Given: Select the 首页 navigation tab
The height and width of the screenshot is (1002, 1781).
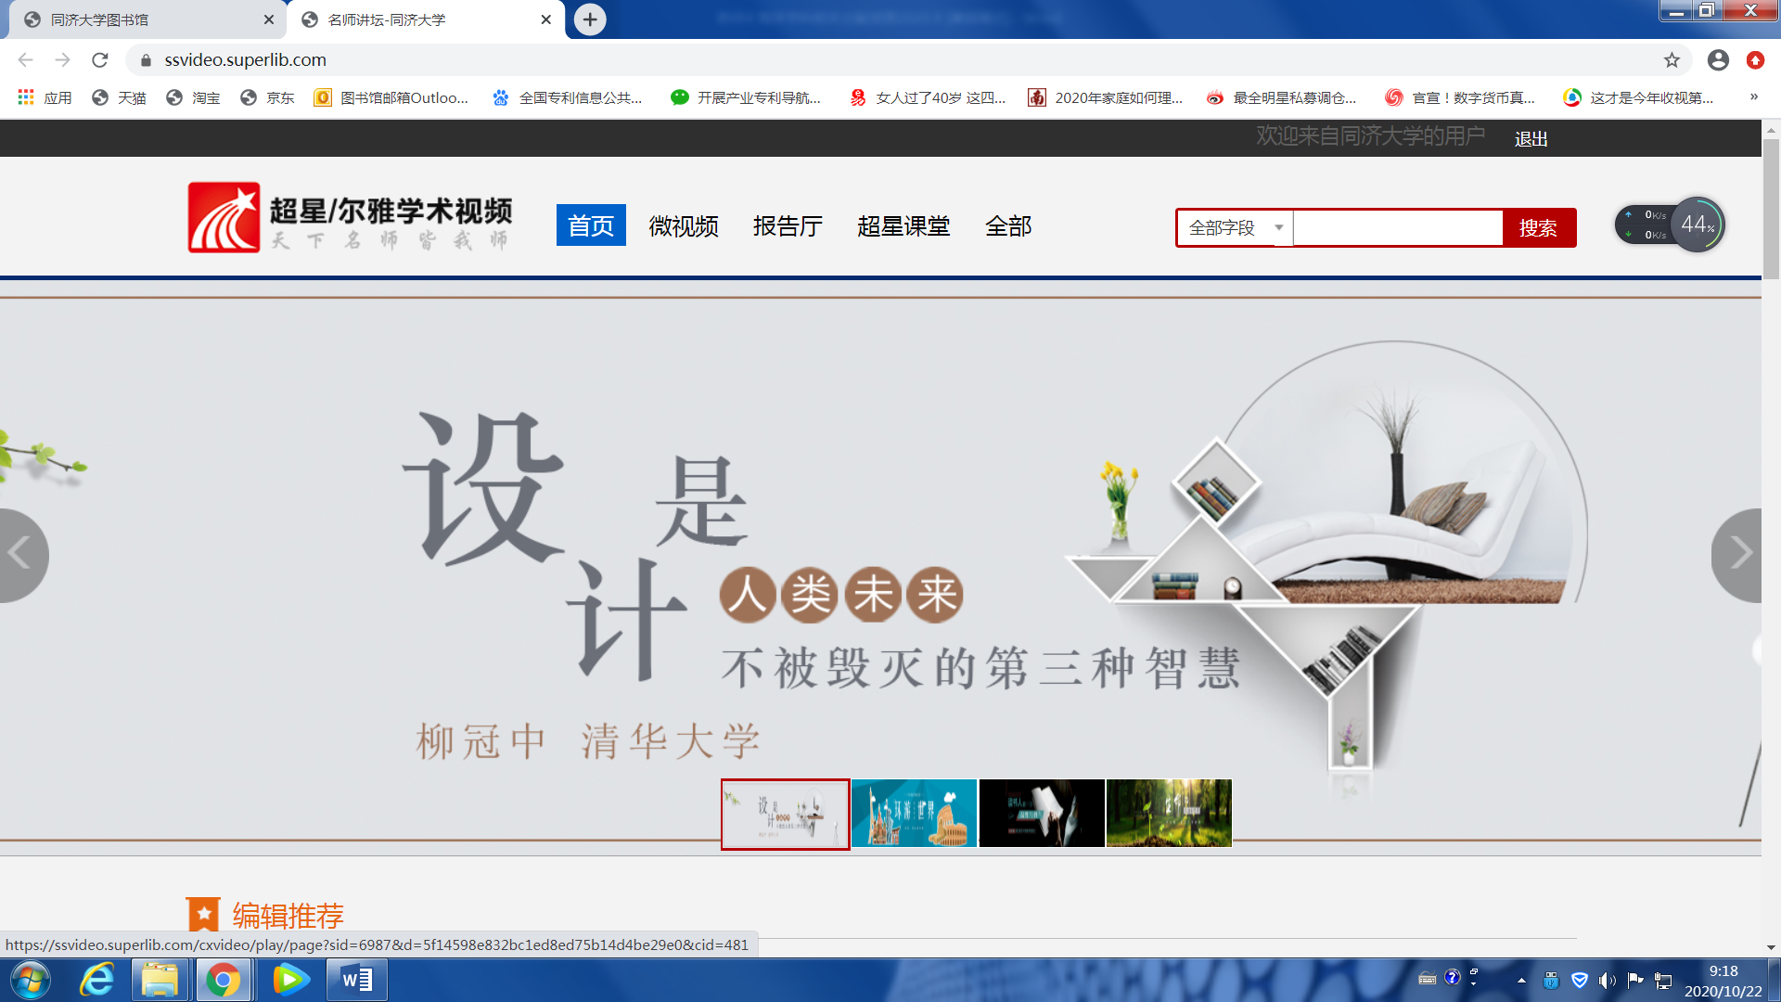Looking at the screenshot, I should point(591,225).
